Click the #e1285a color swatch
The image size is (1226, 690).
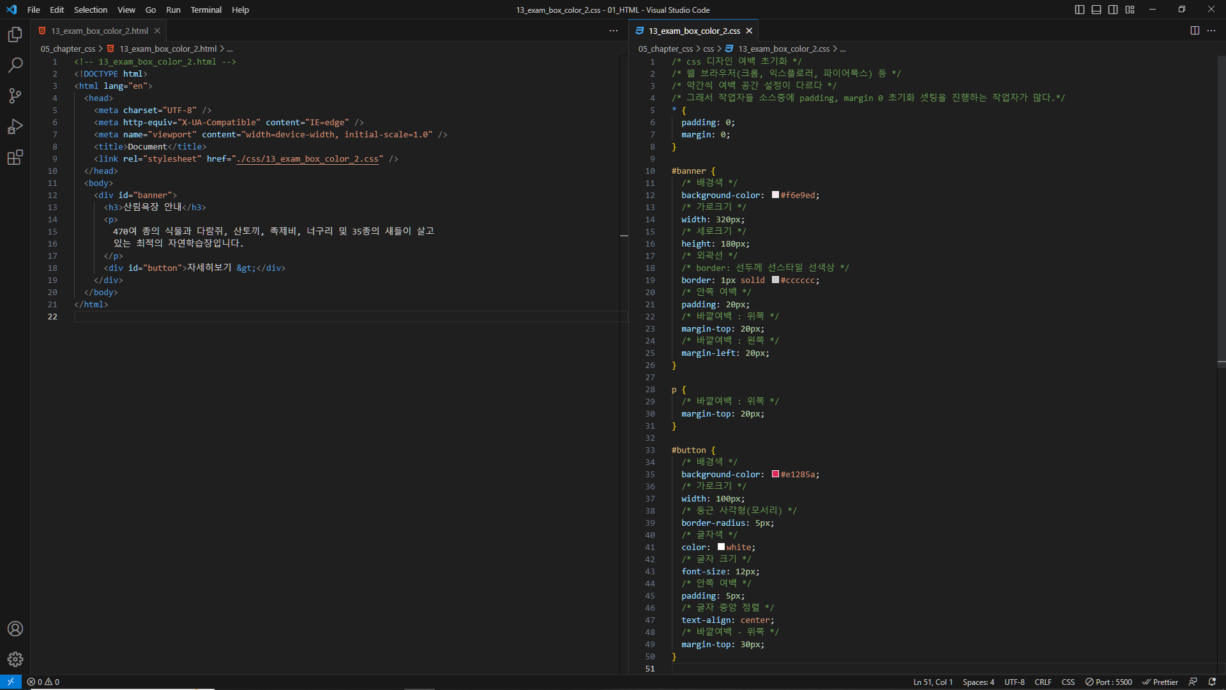(x=775, y=474)
